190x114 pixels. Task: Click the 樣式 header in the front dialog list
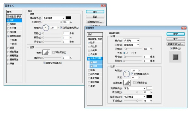[x=95, y=34]
